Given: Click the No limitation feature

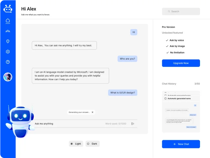Looking at the screenshot, I should [175, 52].
